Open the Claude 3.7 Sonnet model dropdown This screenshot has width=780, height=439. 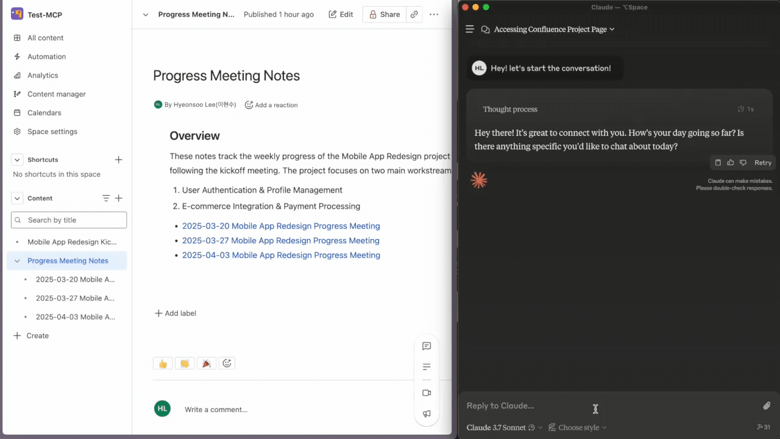pyautogui.click(x=504, y=427)
